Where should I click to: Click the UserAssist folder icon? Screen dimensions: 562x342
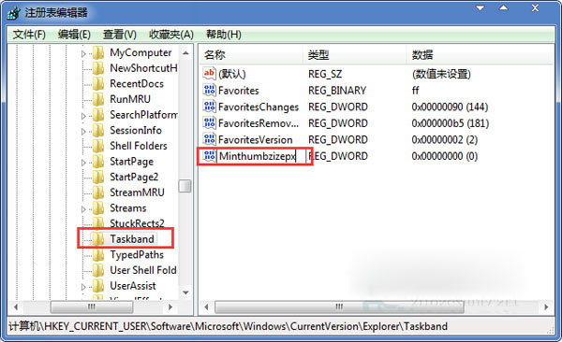[x=98, y=286]
